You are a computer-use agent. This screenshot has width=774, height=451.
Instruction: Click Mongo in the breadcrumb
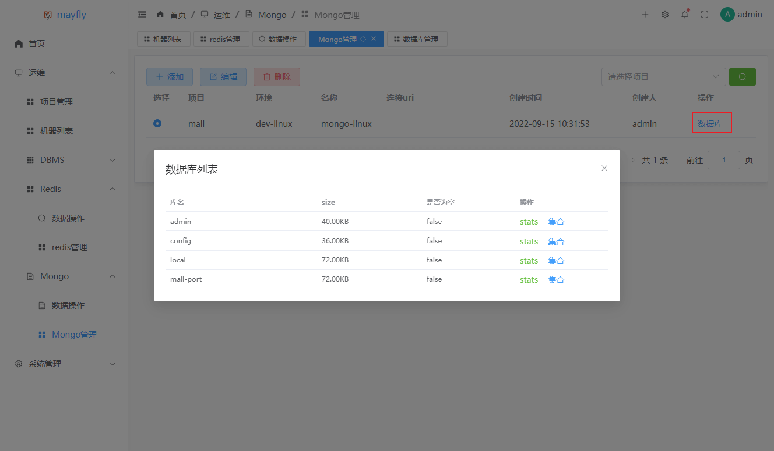pyautogui.click(x=272, y=15)
